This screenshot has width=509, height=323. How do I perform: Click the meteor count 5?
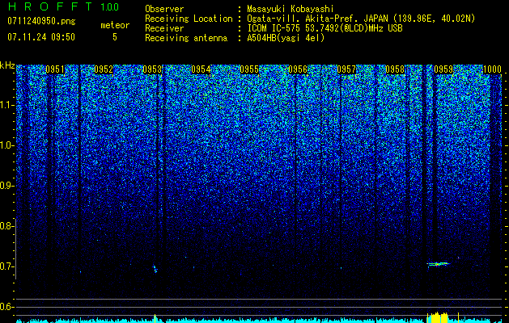[115, 37]
